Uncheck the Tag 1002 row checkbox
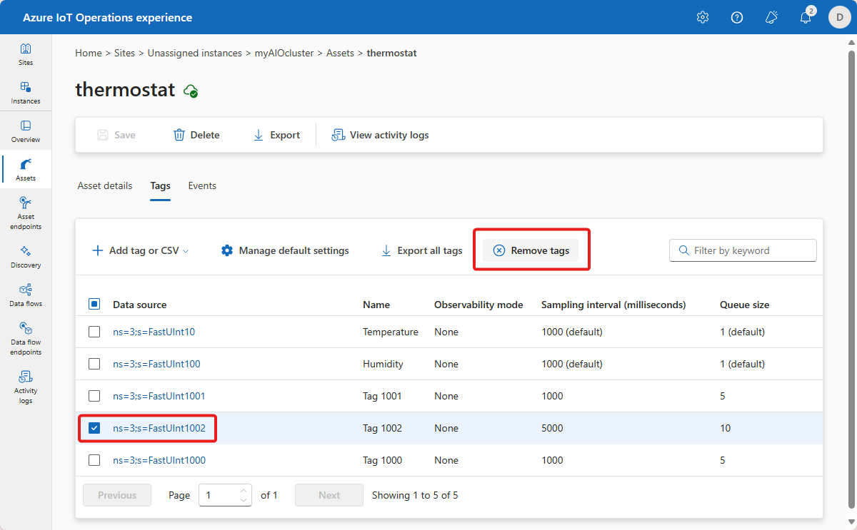 pos(94,428)
